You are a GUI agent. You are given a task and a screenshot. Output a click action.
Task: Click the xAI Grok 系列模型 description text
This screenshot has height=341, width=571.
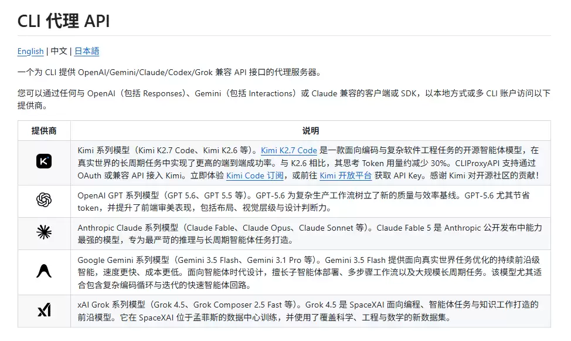(x=308, y=311)
